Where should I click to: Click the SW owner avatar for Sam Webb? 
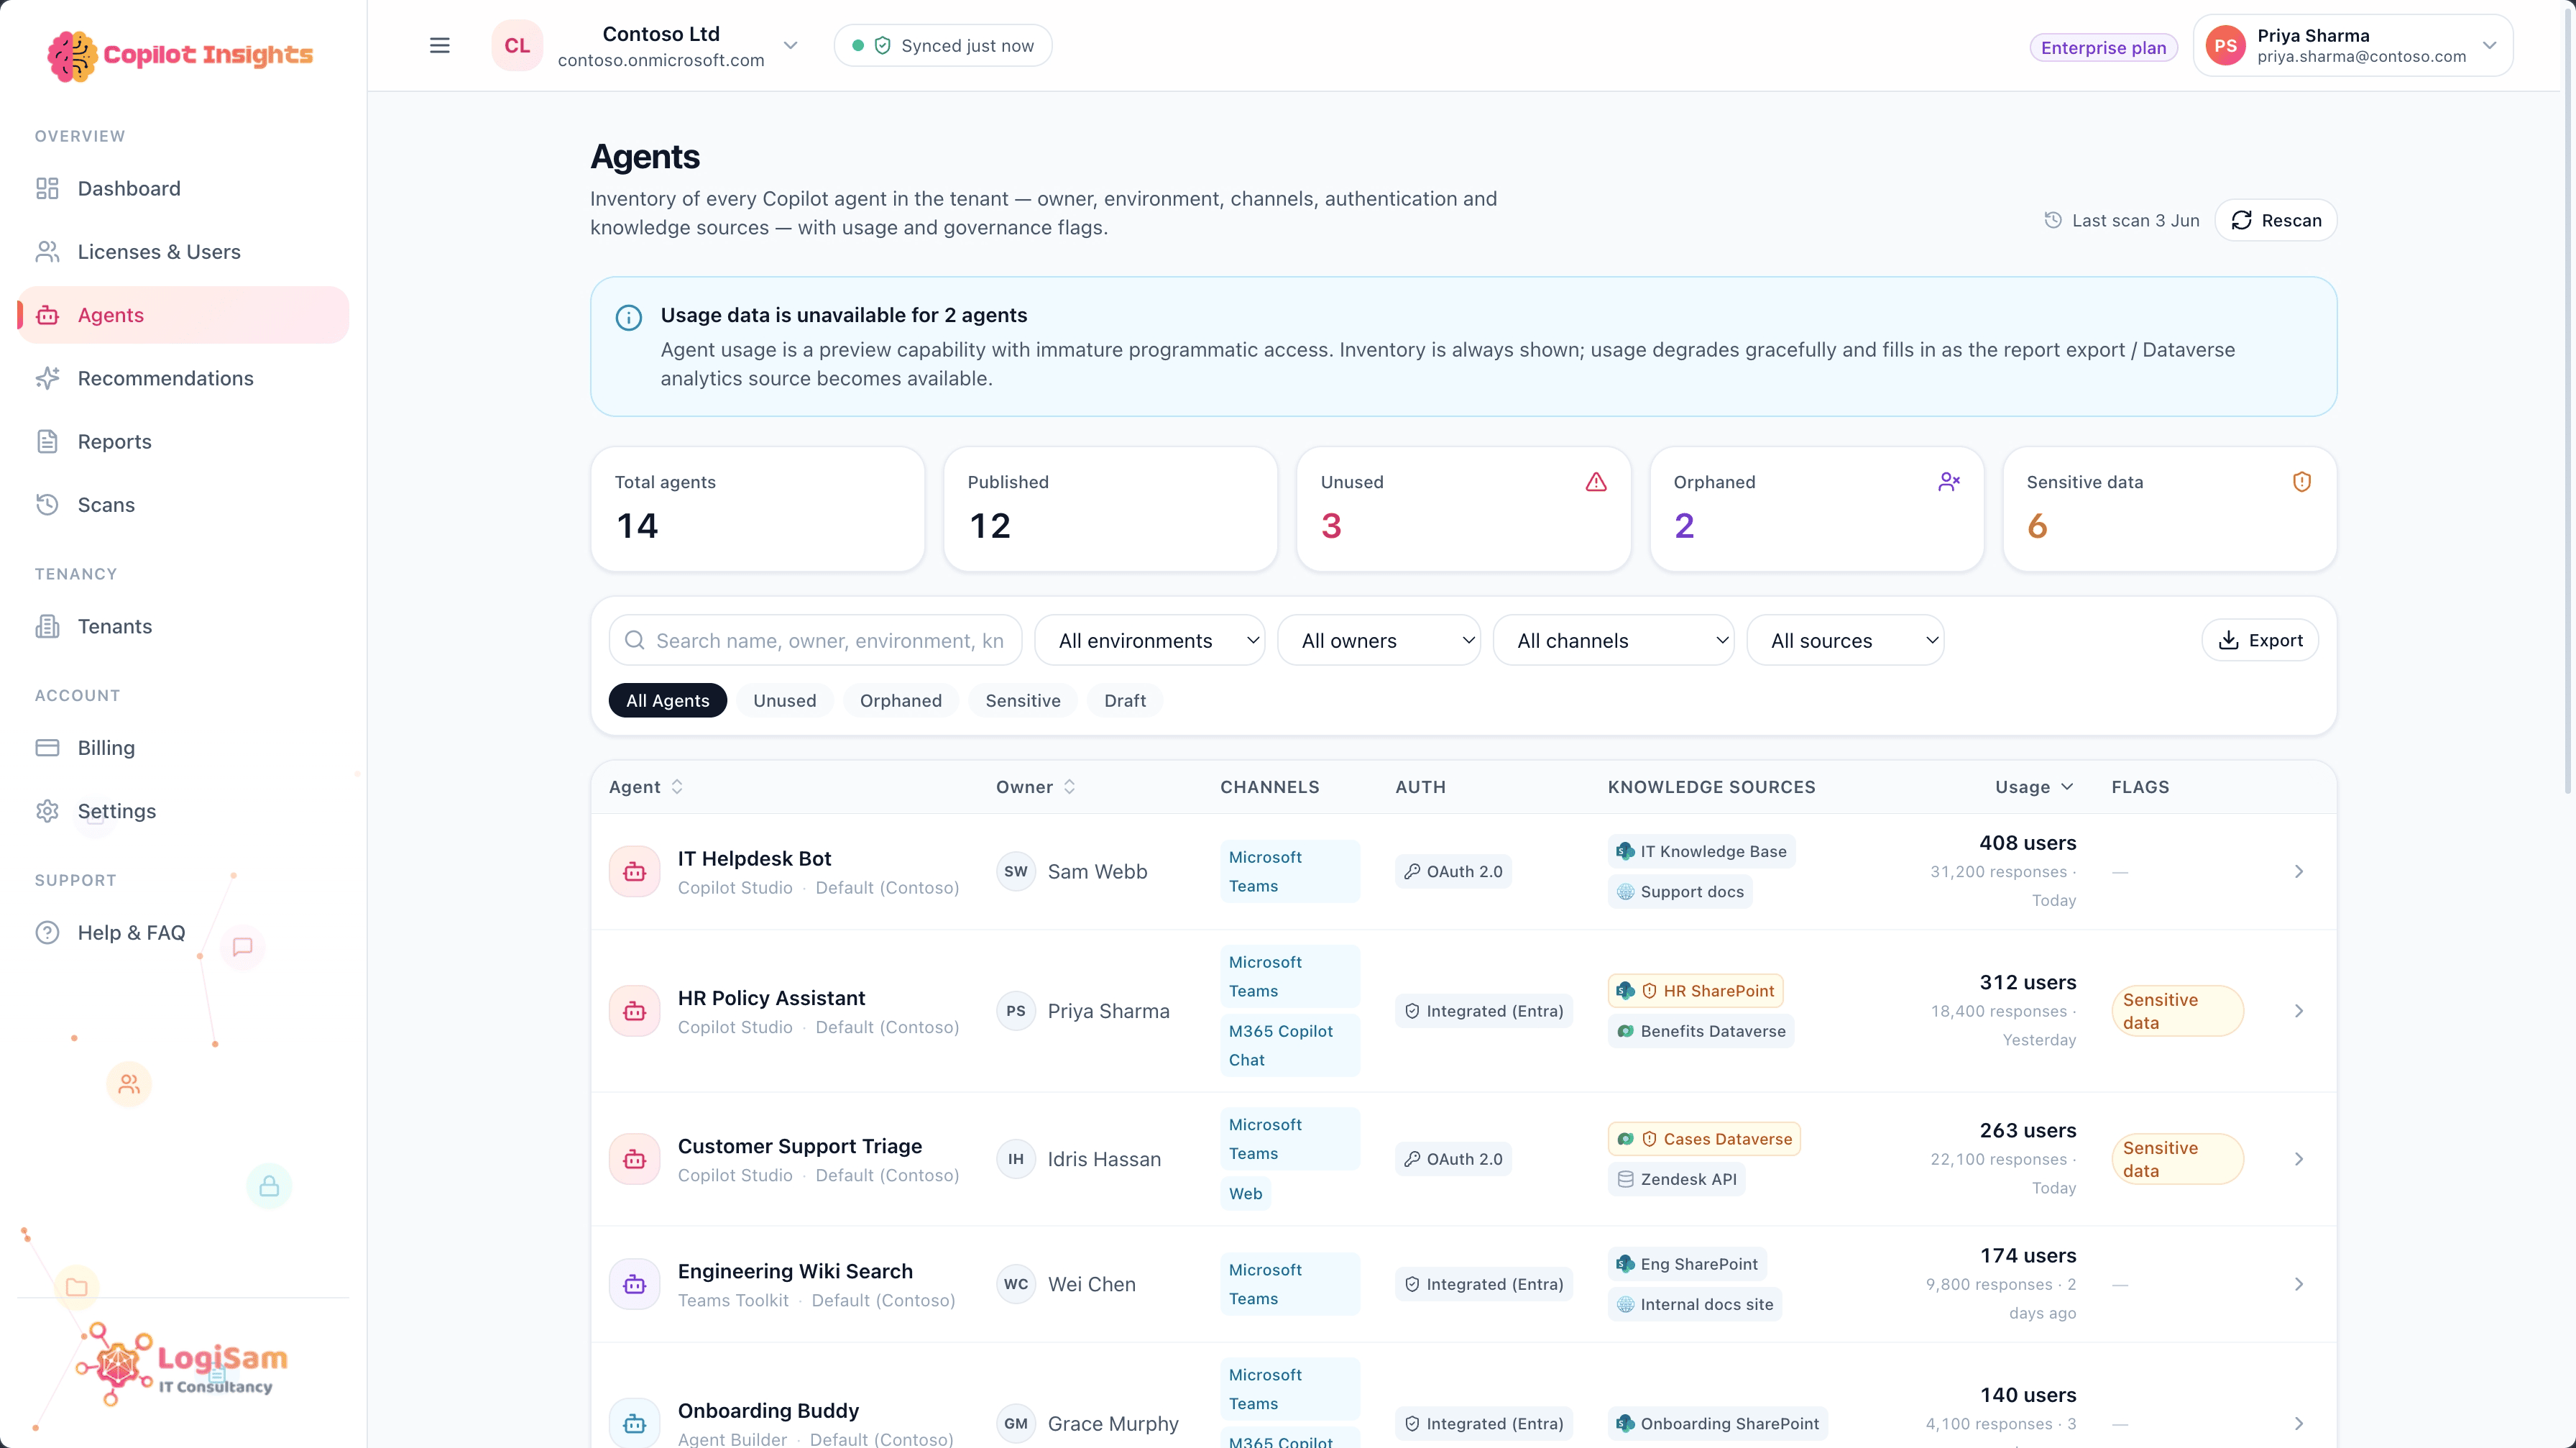pos(1016,872)
